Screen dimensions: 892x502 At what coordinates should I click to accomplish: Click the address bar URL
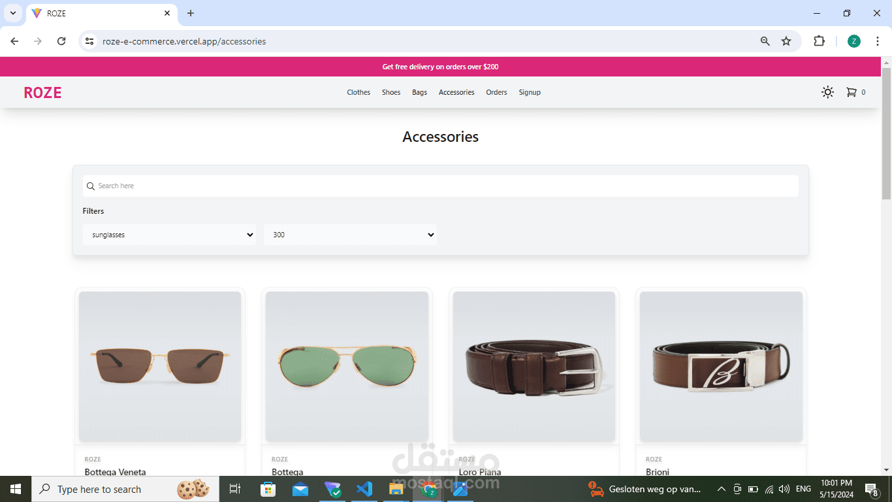[184, 41]
